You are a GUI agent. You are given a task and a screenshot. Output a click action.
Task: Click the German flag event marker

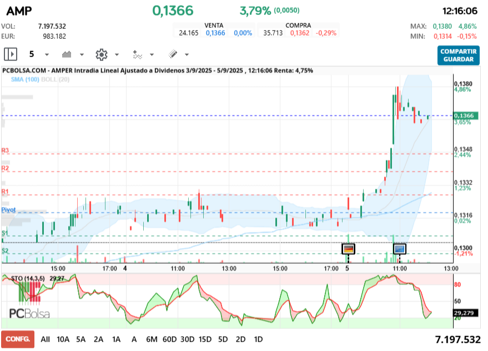(x=348, y=249)
